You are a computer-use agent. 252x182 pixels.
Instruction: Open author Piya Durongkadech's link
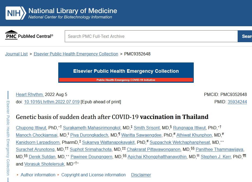(89, 135)
